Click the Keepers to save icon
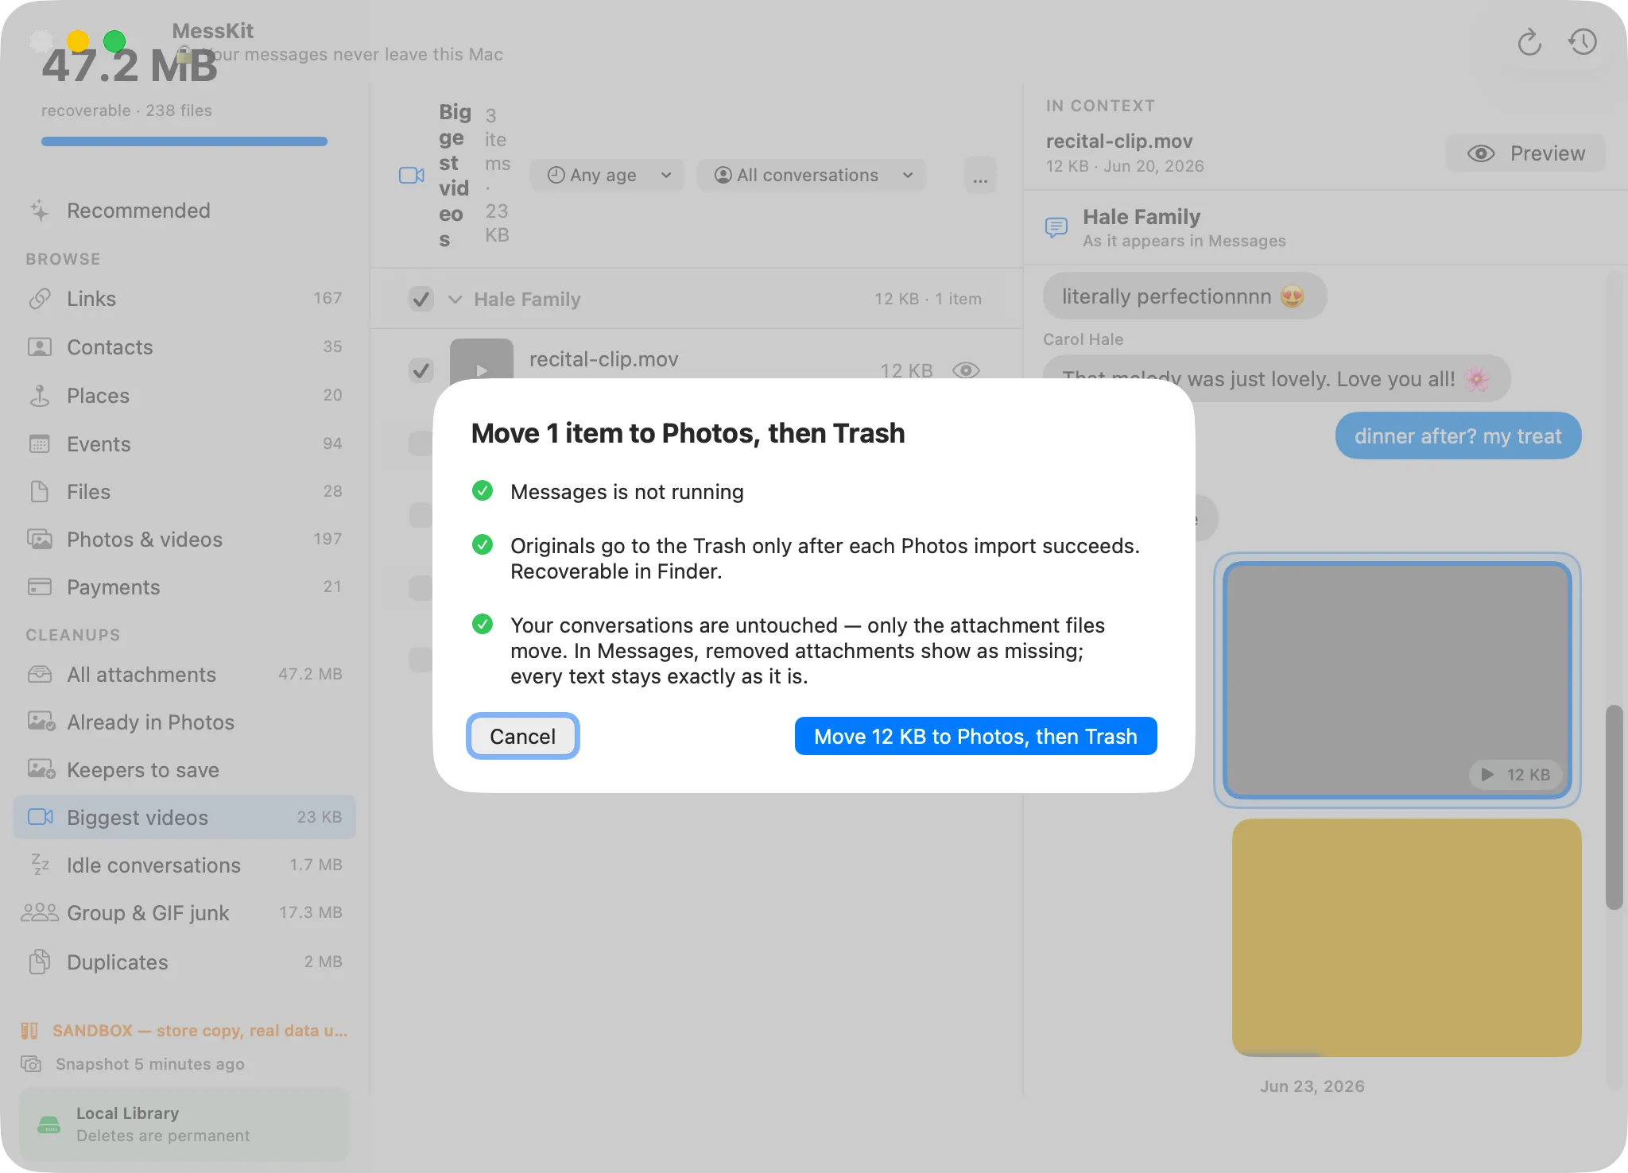The height and width of the screenshot is (1173, 1628). pyautogui.click(x=41, y=769)
